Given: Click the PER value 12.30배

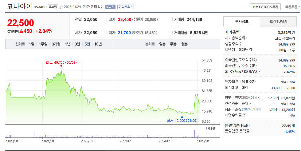Looking at the screenshot, I should tap(274, 98).
